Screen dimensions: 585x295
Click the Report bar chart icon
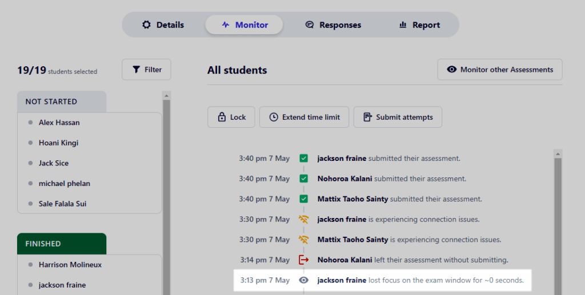[403, 25]
